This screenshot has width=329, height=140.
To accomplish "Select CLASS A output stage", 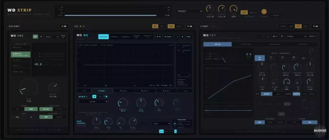I will (296, 94).
